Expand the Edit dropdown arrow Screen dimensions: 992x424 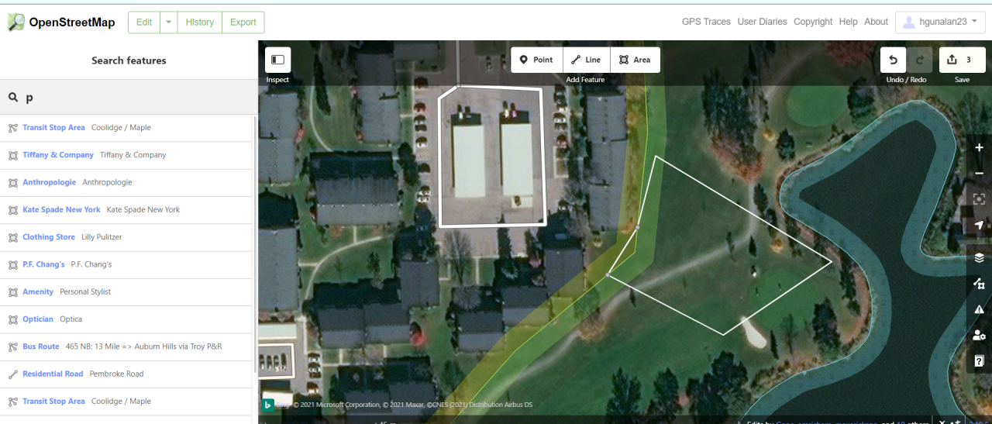(x=169, y=22)
